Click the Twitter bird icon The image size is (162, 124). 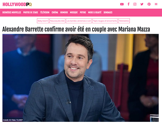[x=142, y=4]
